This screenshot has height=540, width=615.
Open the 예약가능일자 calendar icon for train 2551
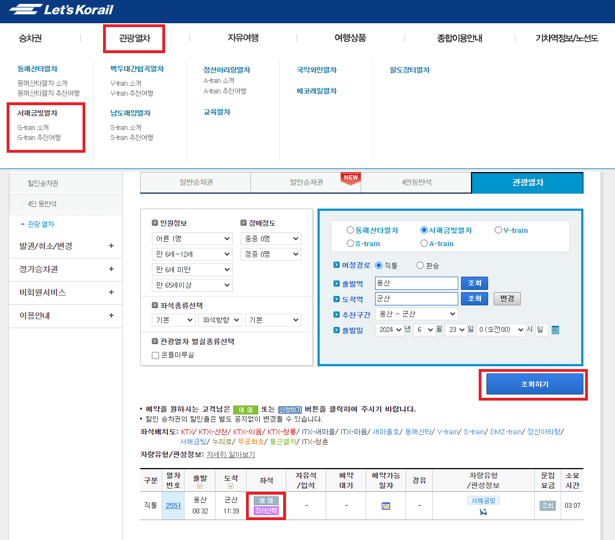[x=386, y=506]
